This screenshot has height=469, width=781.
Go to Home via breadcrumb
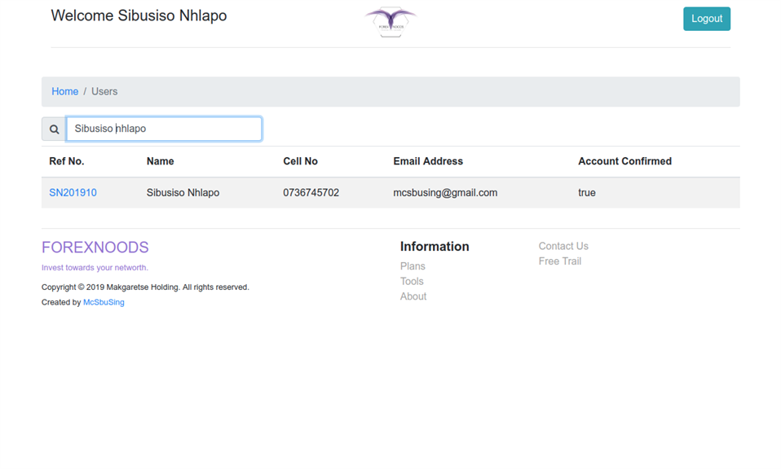[x=65, y=91]
